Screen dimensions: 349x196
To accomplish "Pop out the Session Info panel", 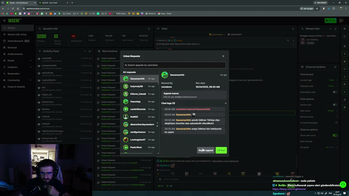I will coord(149,29).
